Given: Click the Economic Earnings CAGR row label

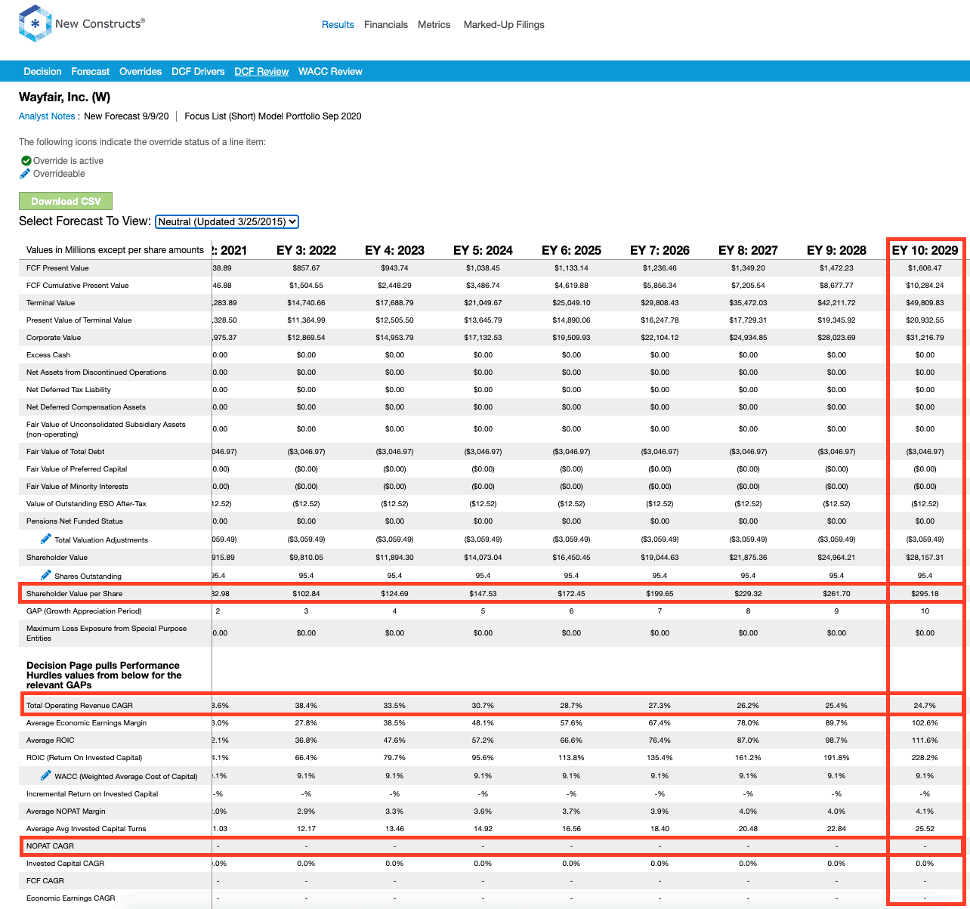Looking at the screenshot, I should (71, 898).
